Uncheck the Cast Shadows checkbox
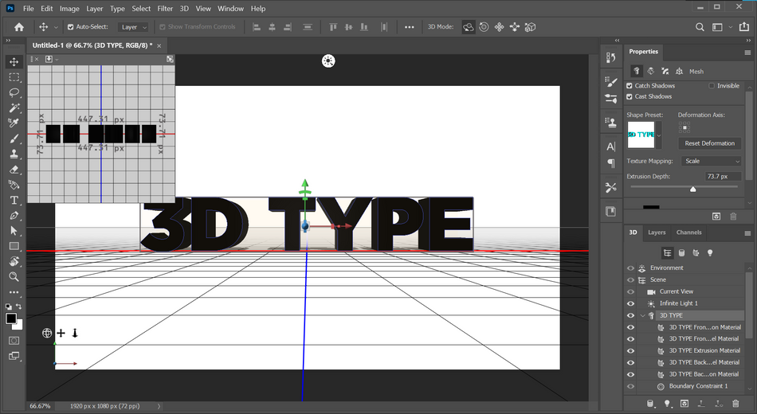 pyautogui.click(x=630, y=96)
